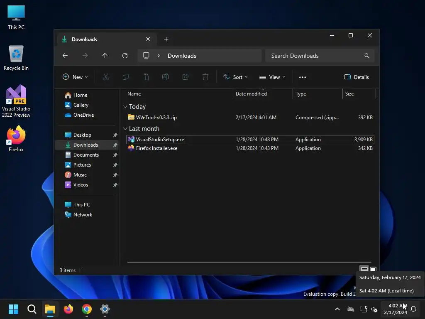Refresh the Downloads folder view
Image resolution: width=425 pixels, height=319 pixels.
[x=125, y=56]
